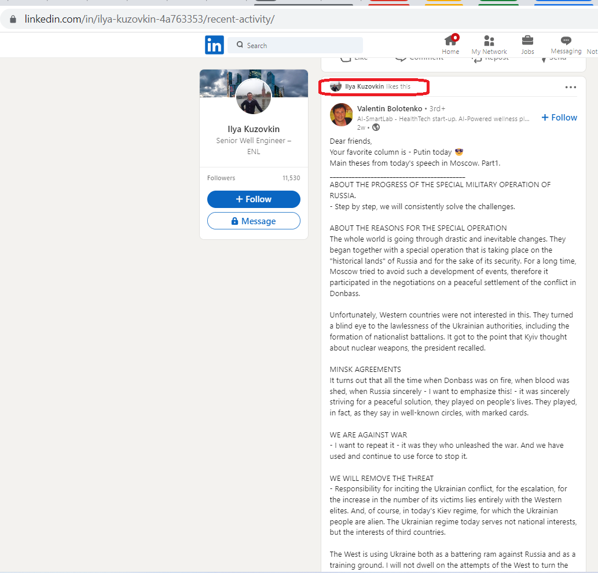Click the LinkedIn logo icon
The image size is (598, 573).
coord(214,45)
